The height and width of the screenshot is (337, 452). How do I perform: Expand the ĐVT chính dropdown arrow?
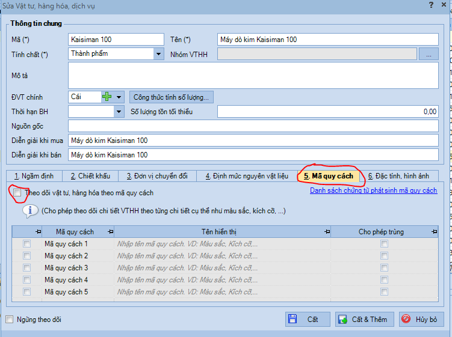pos(119,97)
